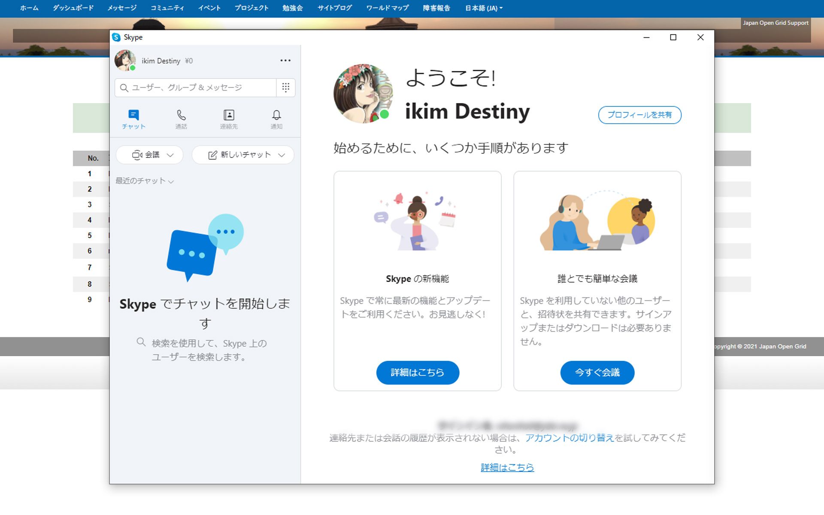The height and width of the screenshot is (515, 824).
Task: Click the 誰とでも簡単な会議 card heading
Action: (x=597, y=279)
